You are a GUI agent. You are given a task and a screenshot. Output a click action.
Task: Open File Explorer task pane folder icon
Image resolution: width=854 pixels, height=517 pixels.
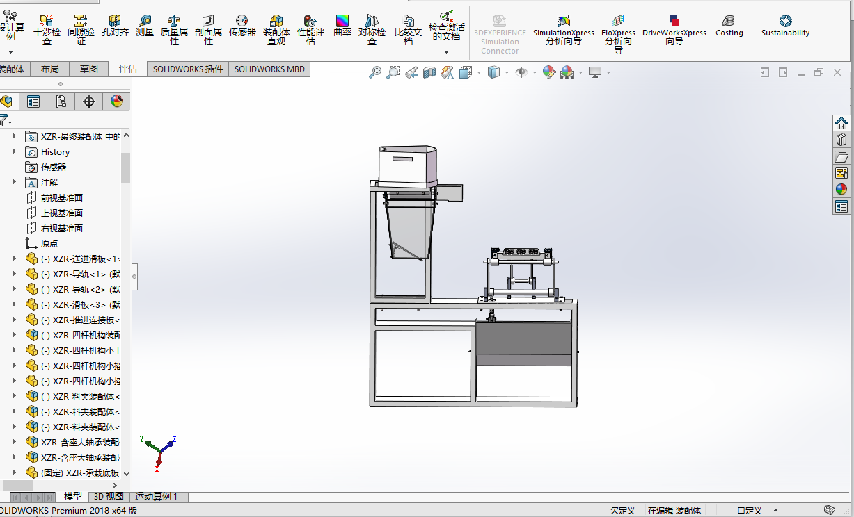point(841,156)
